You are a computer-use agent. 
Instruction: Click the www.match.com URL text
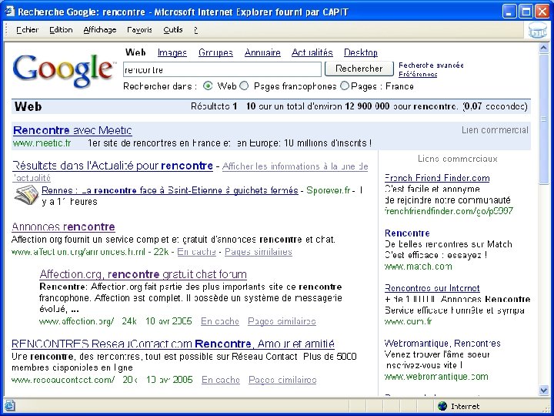point(418,267)
